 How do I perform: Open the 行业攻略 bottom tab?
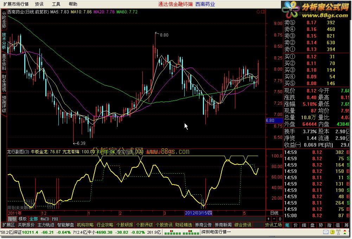click(105, 225)
